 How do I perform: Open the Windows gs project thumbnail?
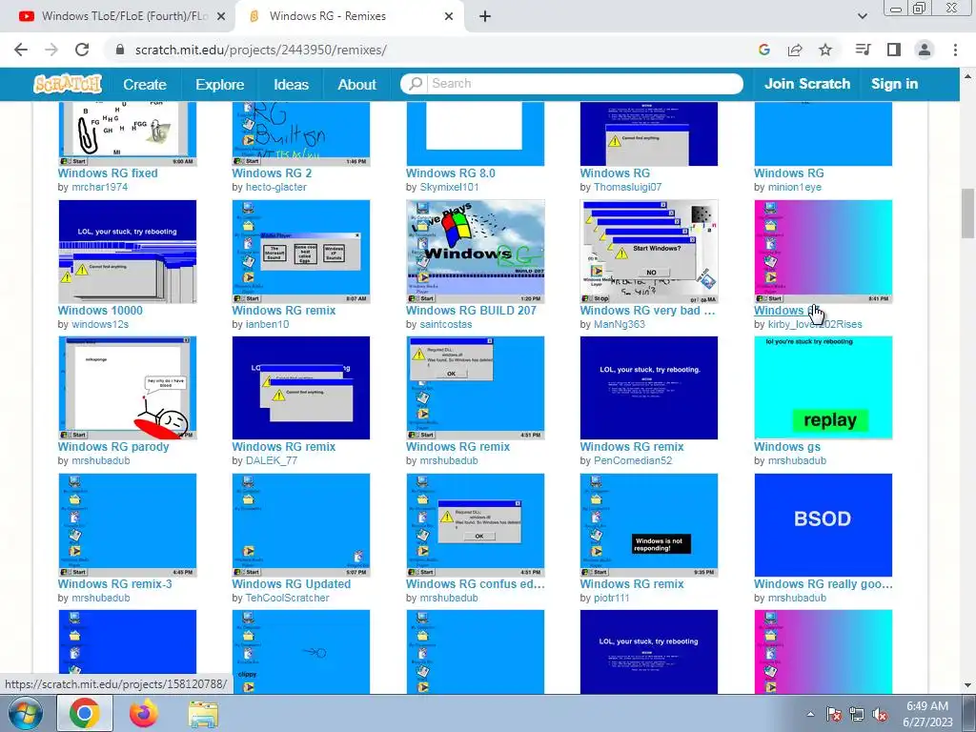(x=823, y=388)
